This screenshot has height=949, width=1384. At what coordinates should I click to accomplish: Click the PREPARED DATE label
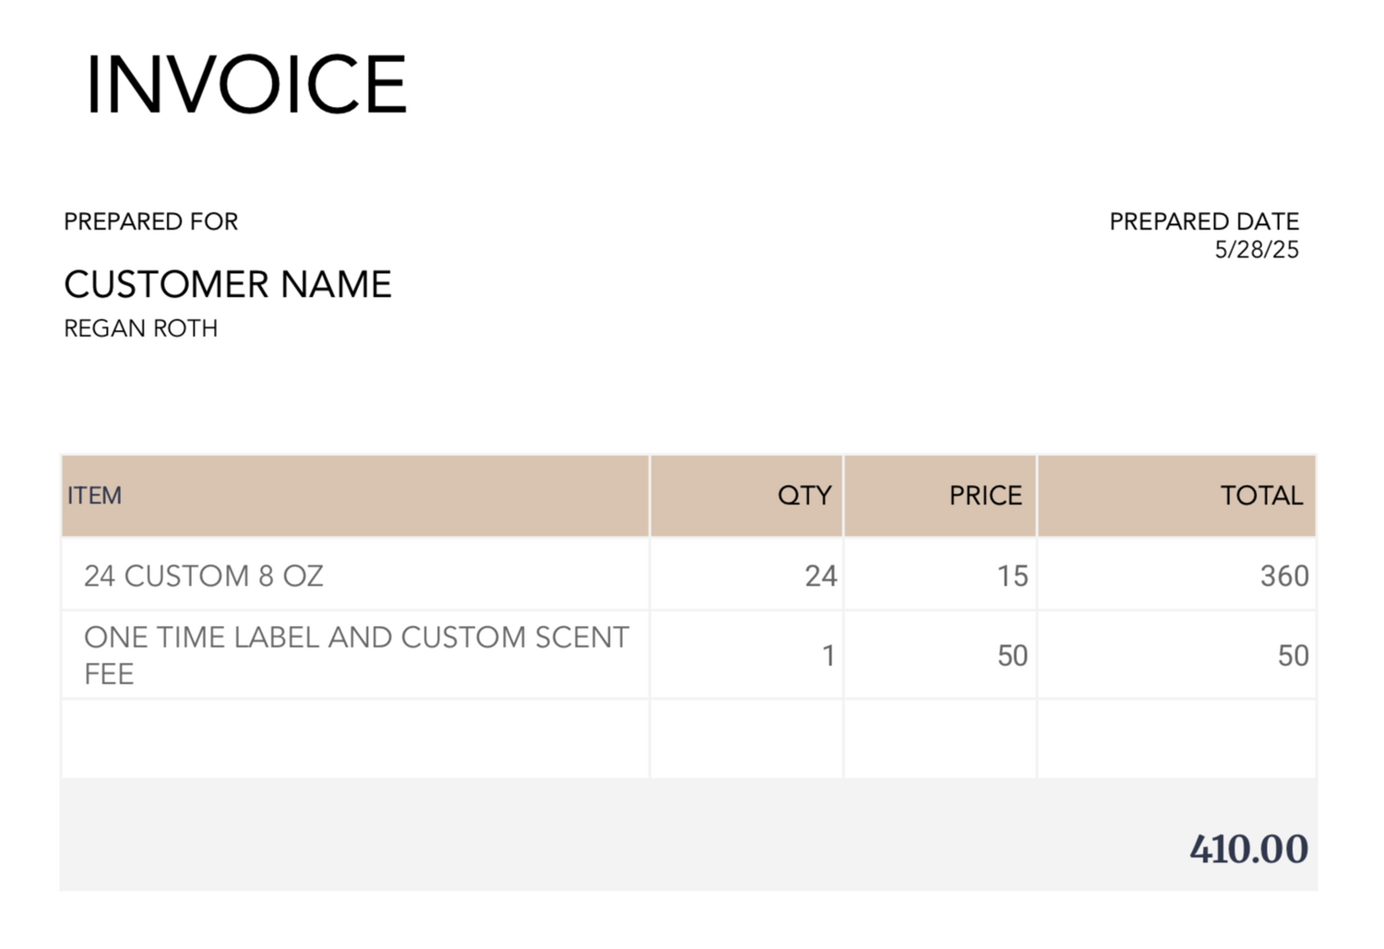(1204, 221)
